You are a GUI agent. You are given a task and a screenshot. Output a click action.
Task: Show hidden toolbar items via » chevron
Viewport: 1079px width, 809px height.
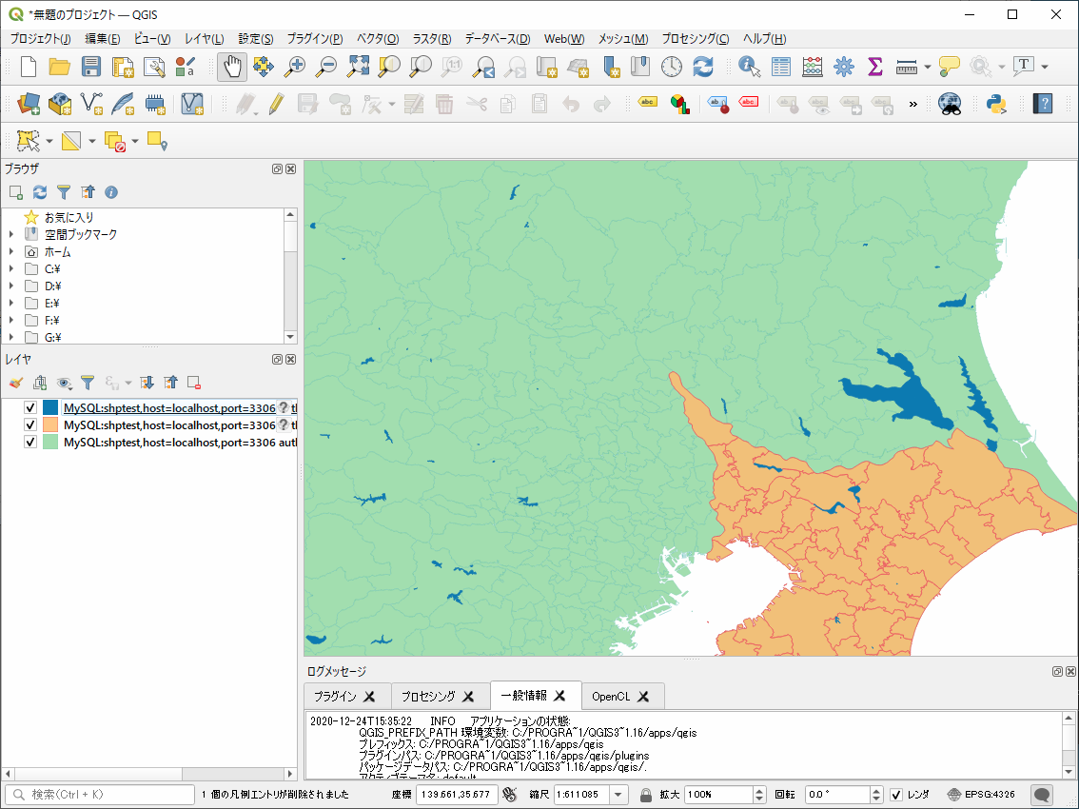(913, 104)
